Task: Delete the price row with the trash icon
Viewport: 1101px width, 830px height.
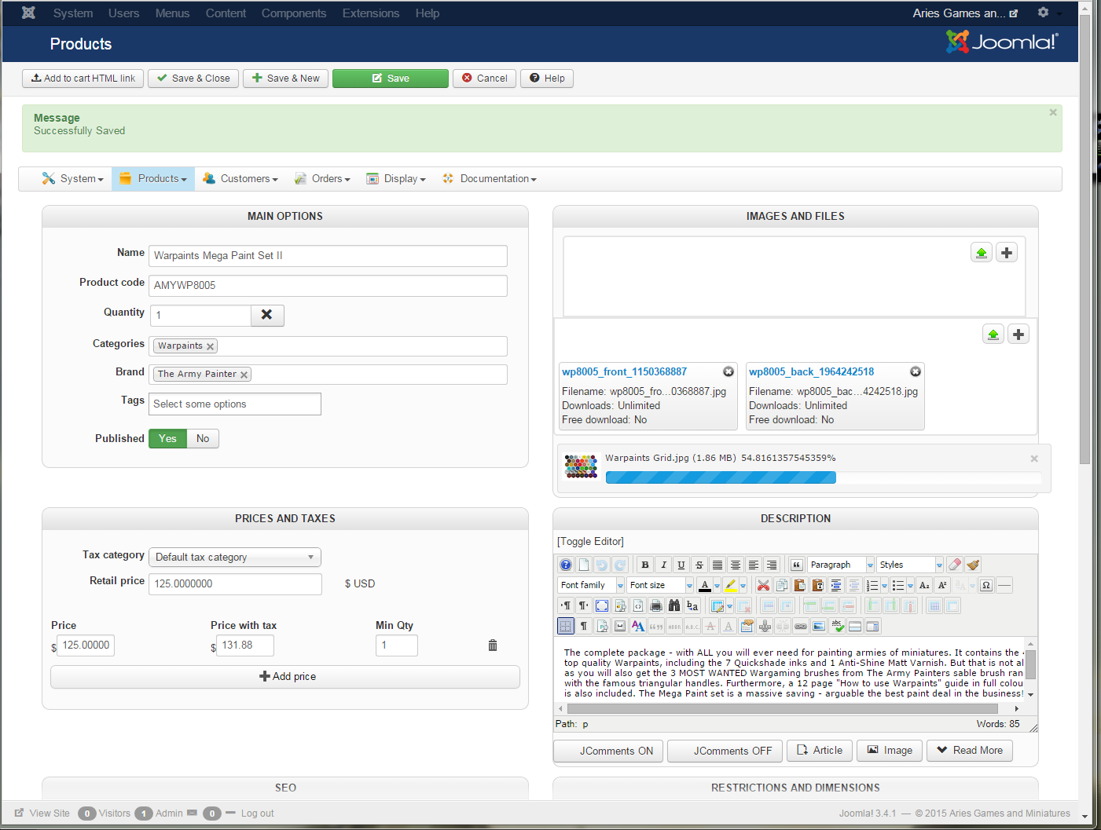Action: click(493, 645)
